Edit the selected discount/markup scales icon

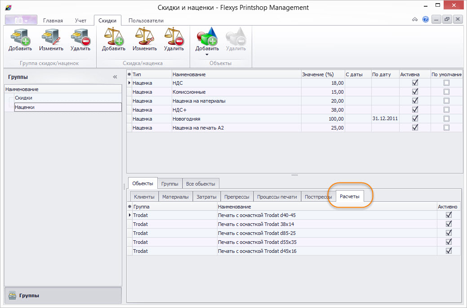pyautogui.click(x=144, y=36)
